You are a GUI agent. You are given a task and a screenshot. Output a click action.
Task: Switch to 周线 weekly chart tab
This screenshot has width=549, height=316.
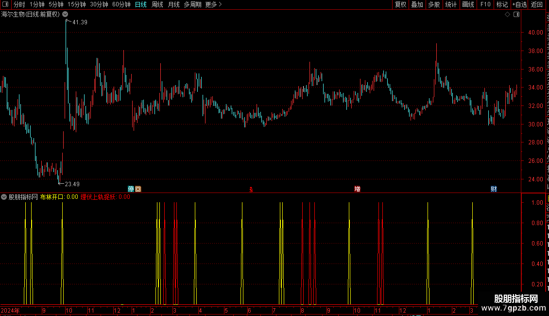tap(157, 4)
